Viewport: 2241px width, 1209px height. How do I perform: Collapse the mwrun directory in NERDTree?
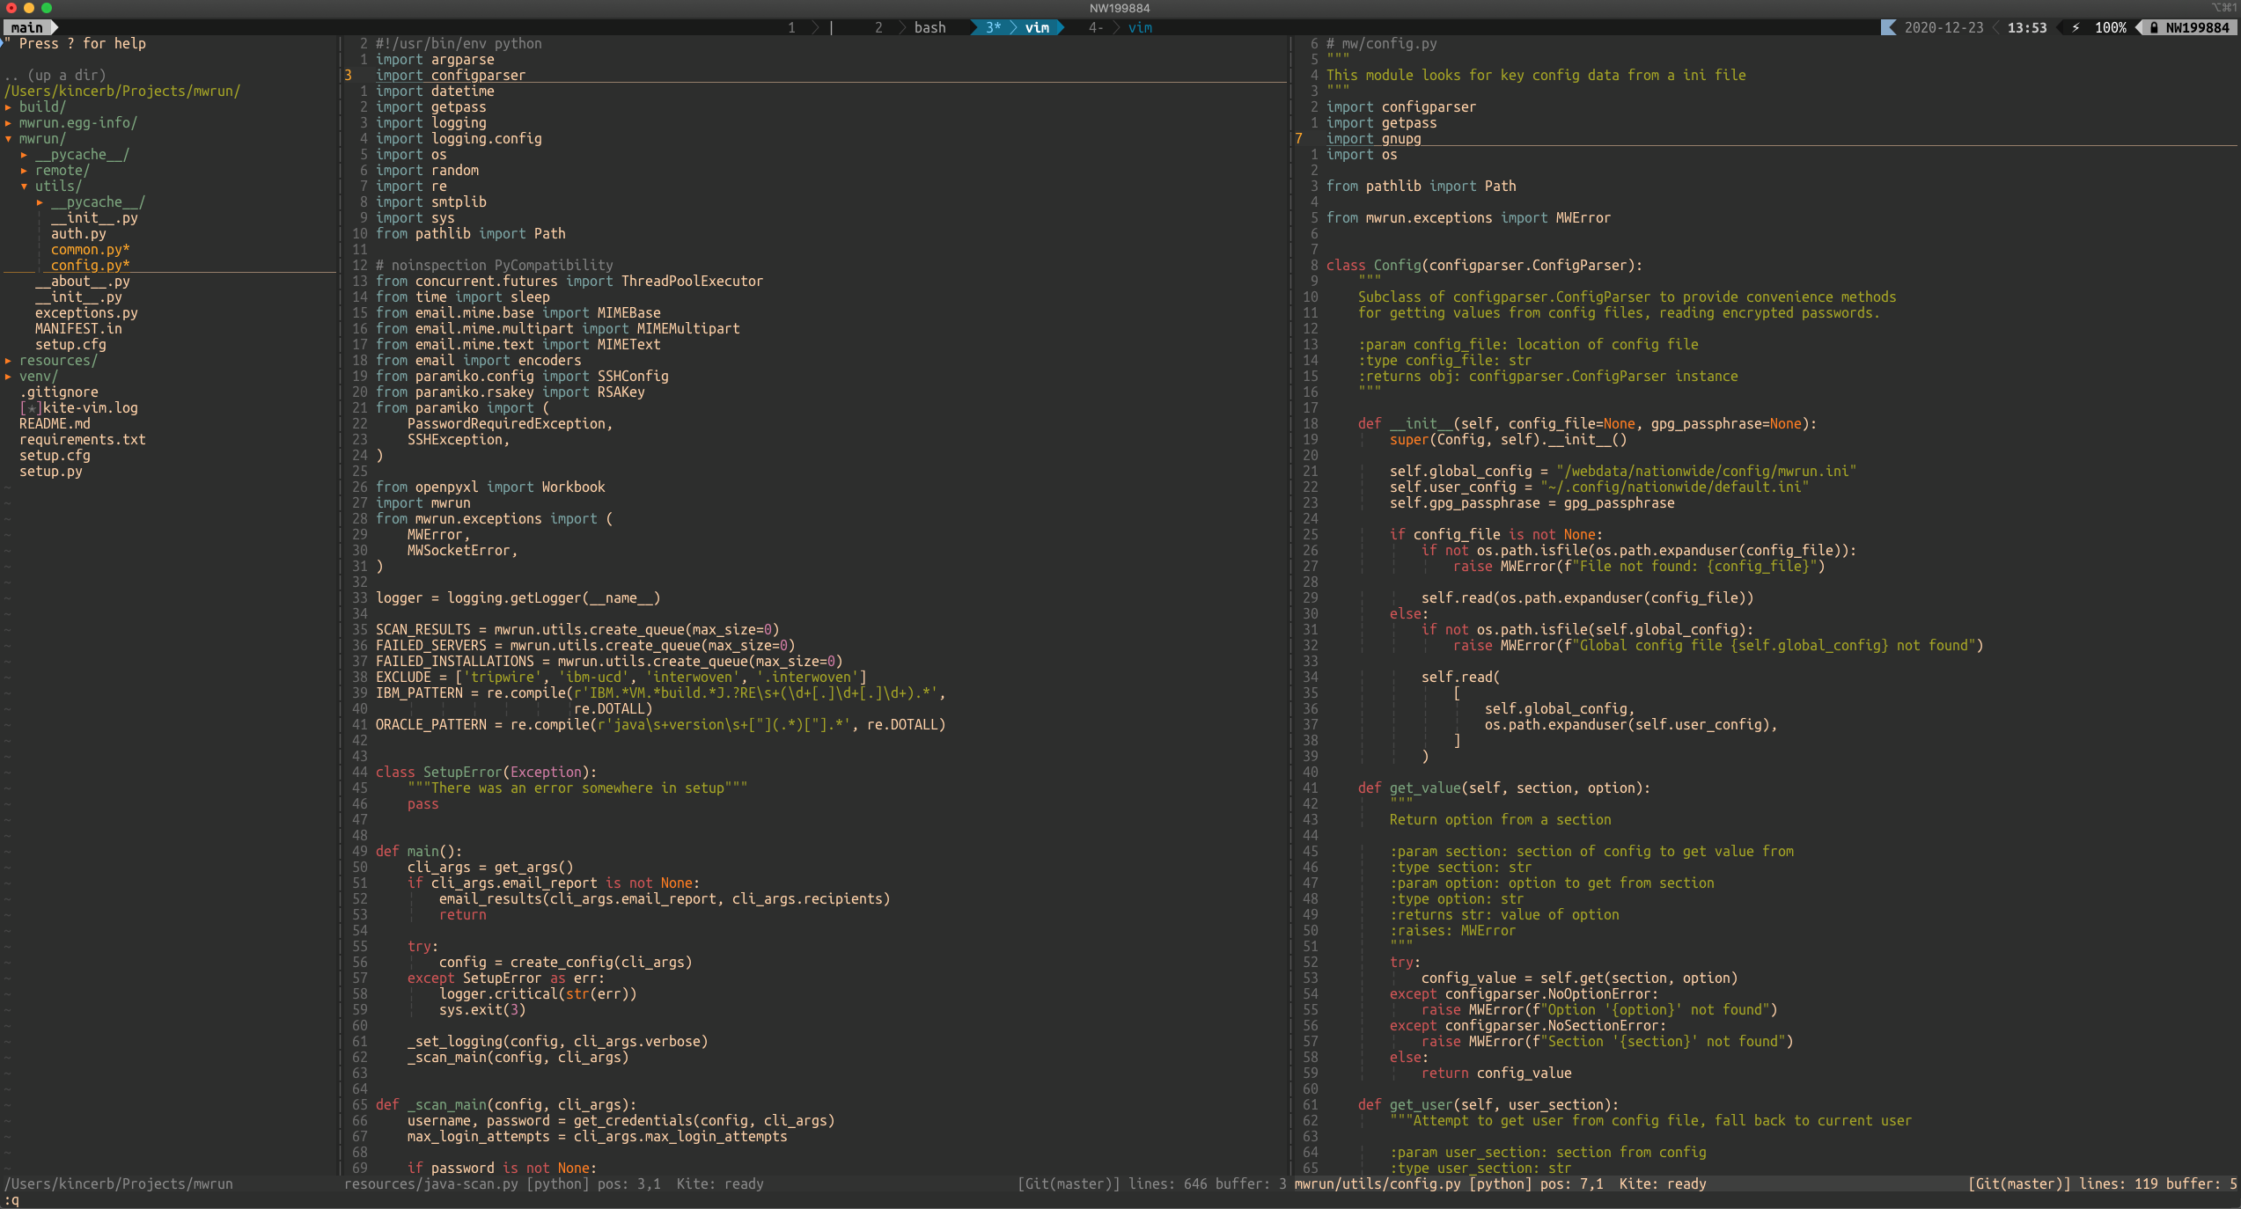pyautogui.click(x=9, y=138)
